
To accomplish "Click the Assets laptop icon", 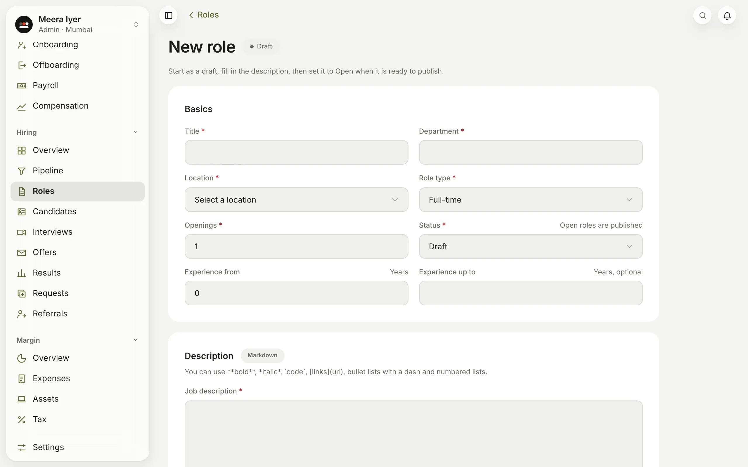I will pos(22,399).
